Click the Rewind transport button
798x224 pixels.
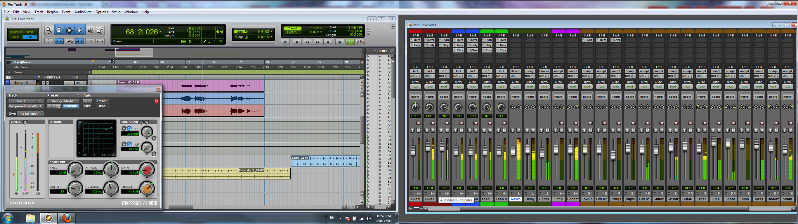coord(307,42)
